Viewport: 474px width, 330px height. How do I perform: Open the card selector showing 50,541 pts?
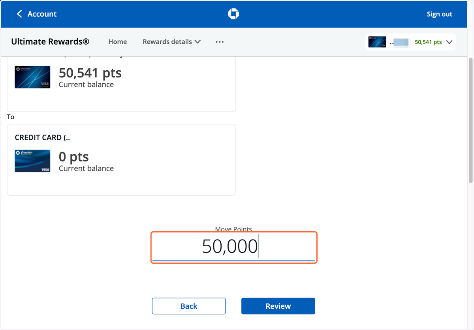click(411, 42)
